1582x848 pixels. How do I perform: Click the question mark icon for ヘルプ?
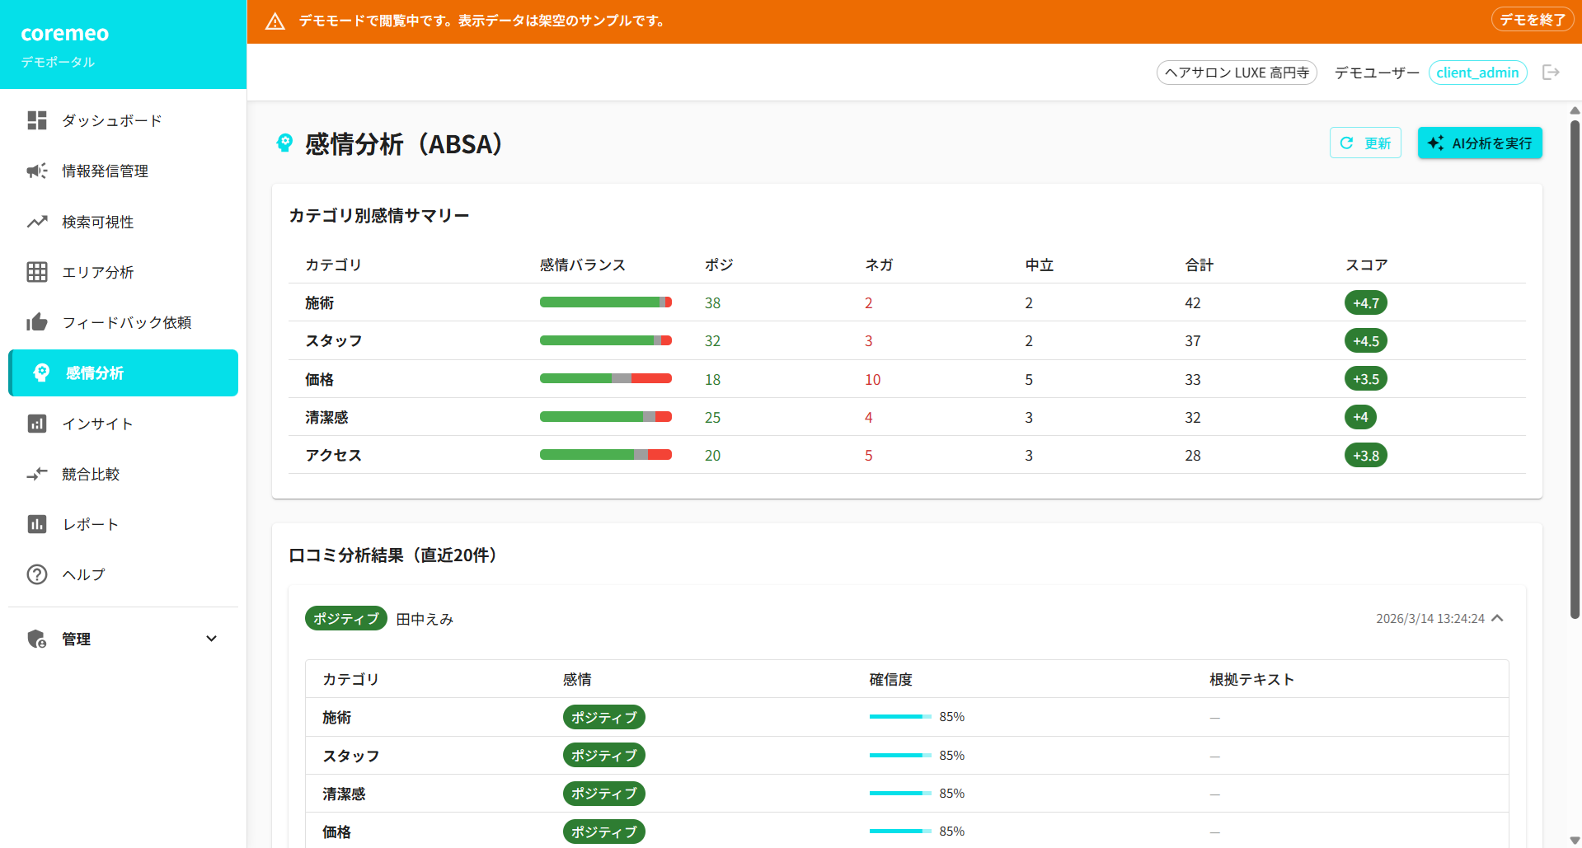(37, 574)
